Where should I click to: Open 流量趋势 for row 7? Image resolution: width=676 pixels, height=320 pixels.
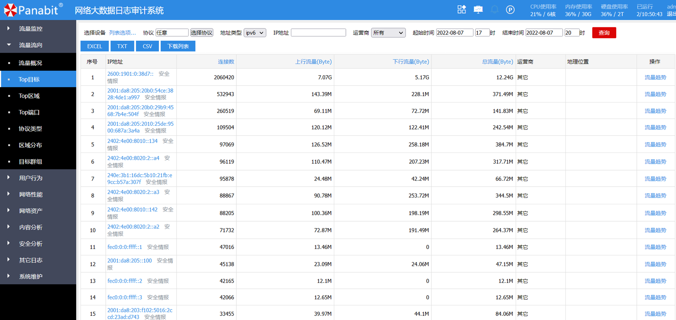[655, 179]
